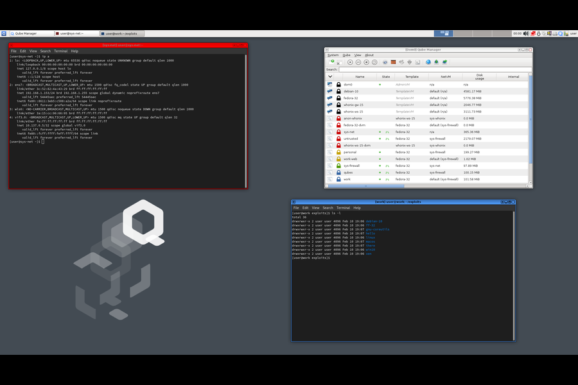Viewport: 578px width, 385px height.
Task: Open Qube Manager's View menu
Action: 358,55
